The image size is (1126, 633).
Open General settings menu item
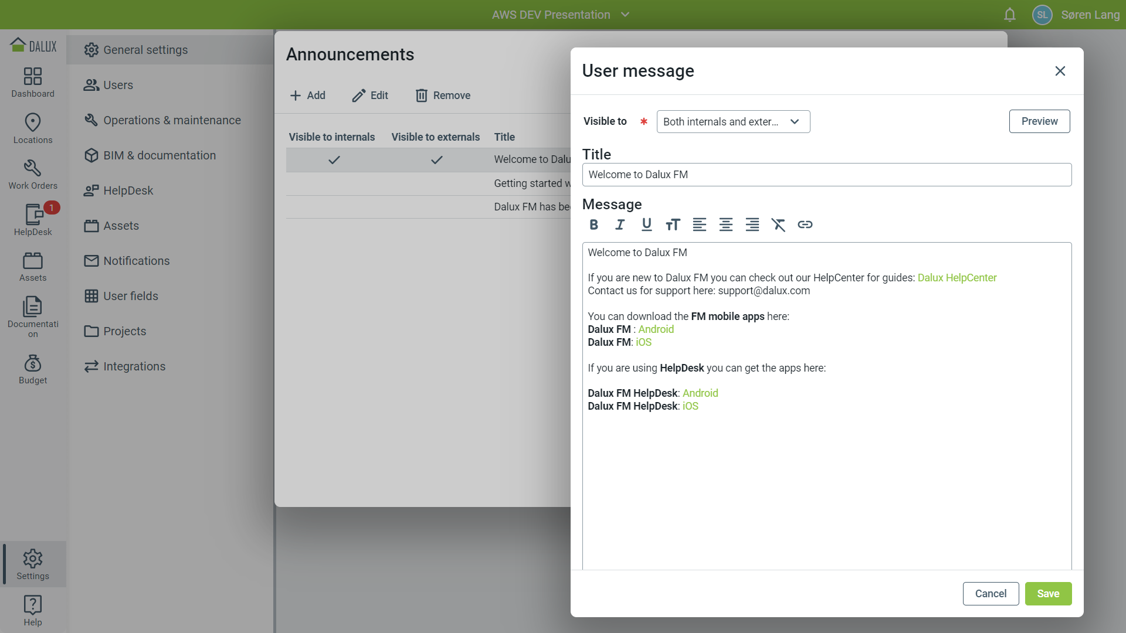pyautogui.click(x=170, y=50)
